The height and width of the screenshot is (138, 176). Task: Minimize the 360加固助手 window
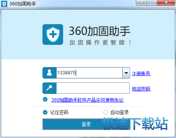point(142,3)
